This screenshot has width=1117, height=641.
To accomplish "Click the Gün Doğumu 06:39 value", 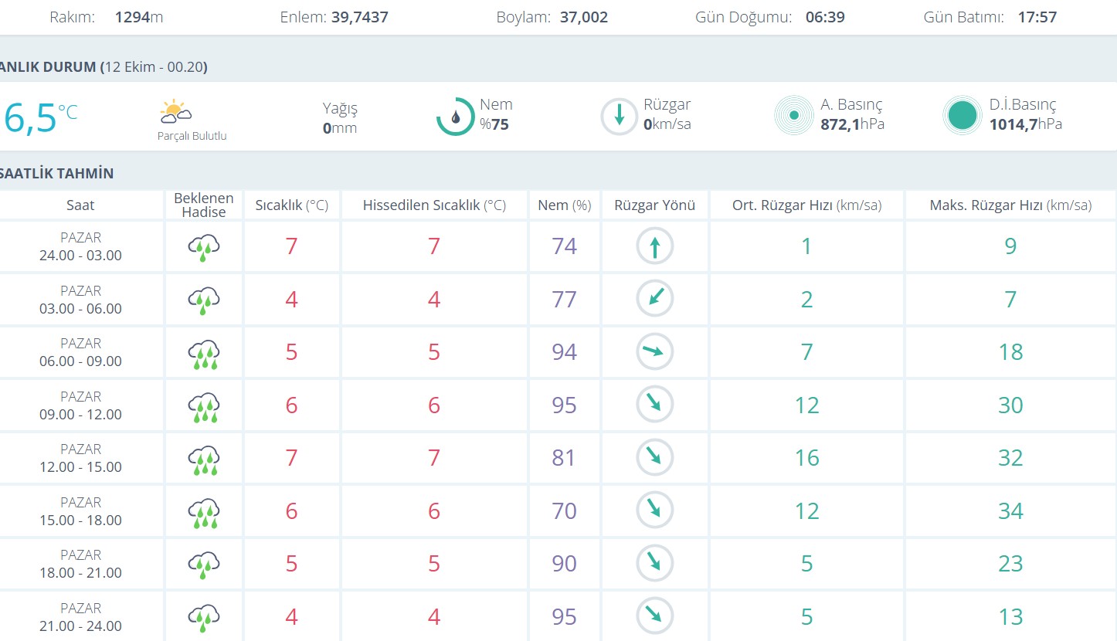I will pos(824,17).
